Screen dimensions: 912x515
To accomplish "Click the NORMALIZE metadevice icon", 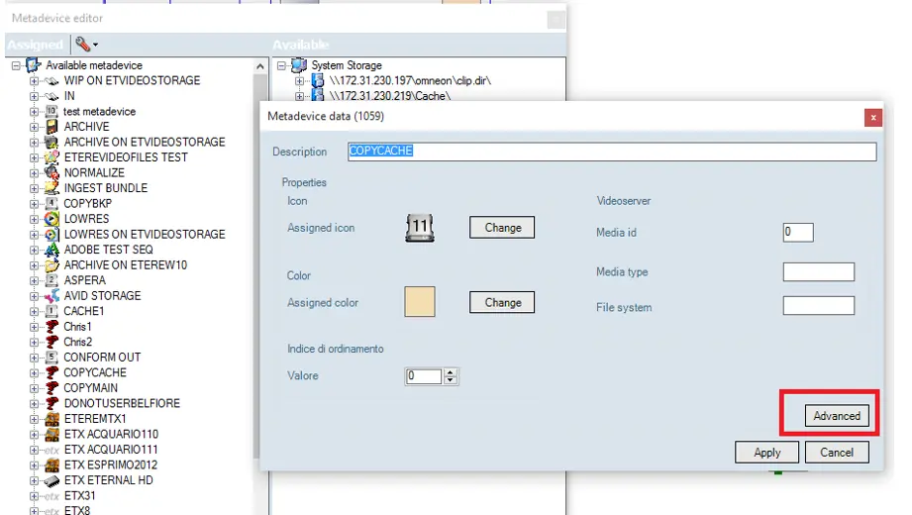I will (52, 172).
